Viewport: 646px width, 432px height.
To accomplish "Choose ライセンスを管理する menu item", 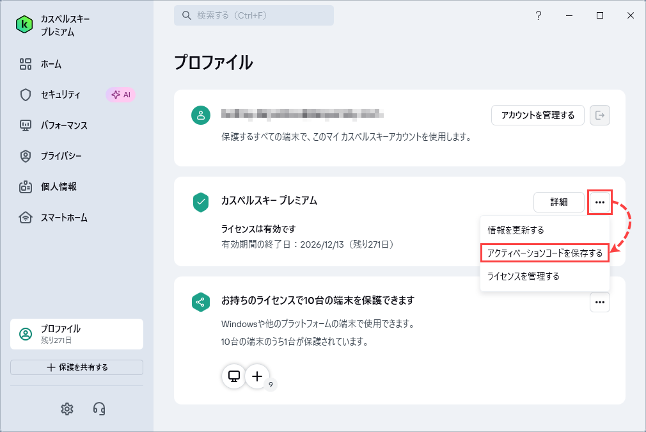I will (545, 276).
